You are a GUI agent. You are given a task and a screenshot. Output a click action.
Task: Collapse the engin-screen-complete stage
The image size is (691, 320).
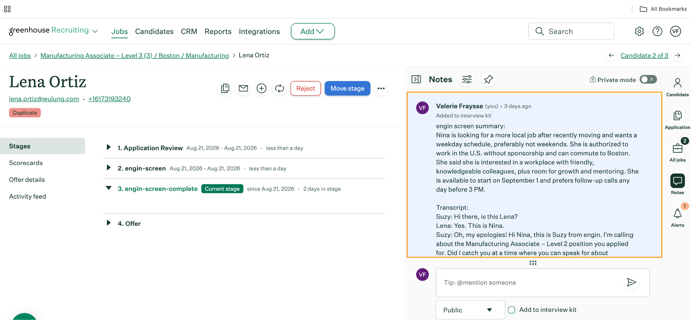click(109, 188)
